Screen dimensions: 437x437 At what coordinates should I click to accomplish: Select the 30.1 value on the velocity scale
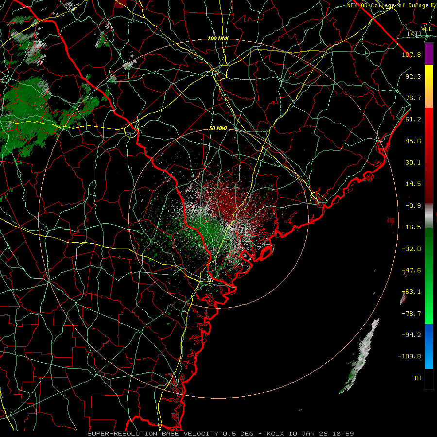pos(413,163)
